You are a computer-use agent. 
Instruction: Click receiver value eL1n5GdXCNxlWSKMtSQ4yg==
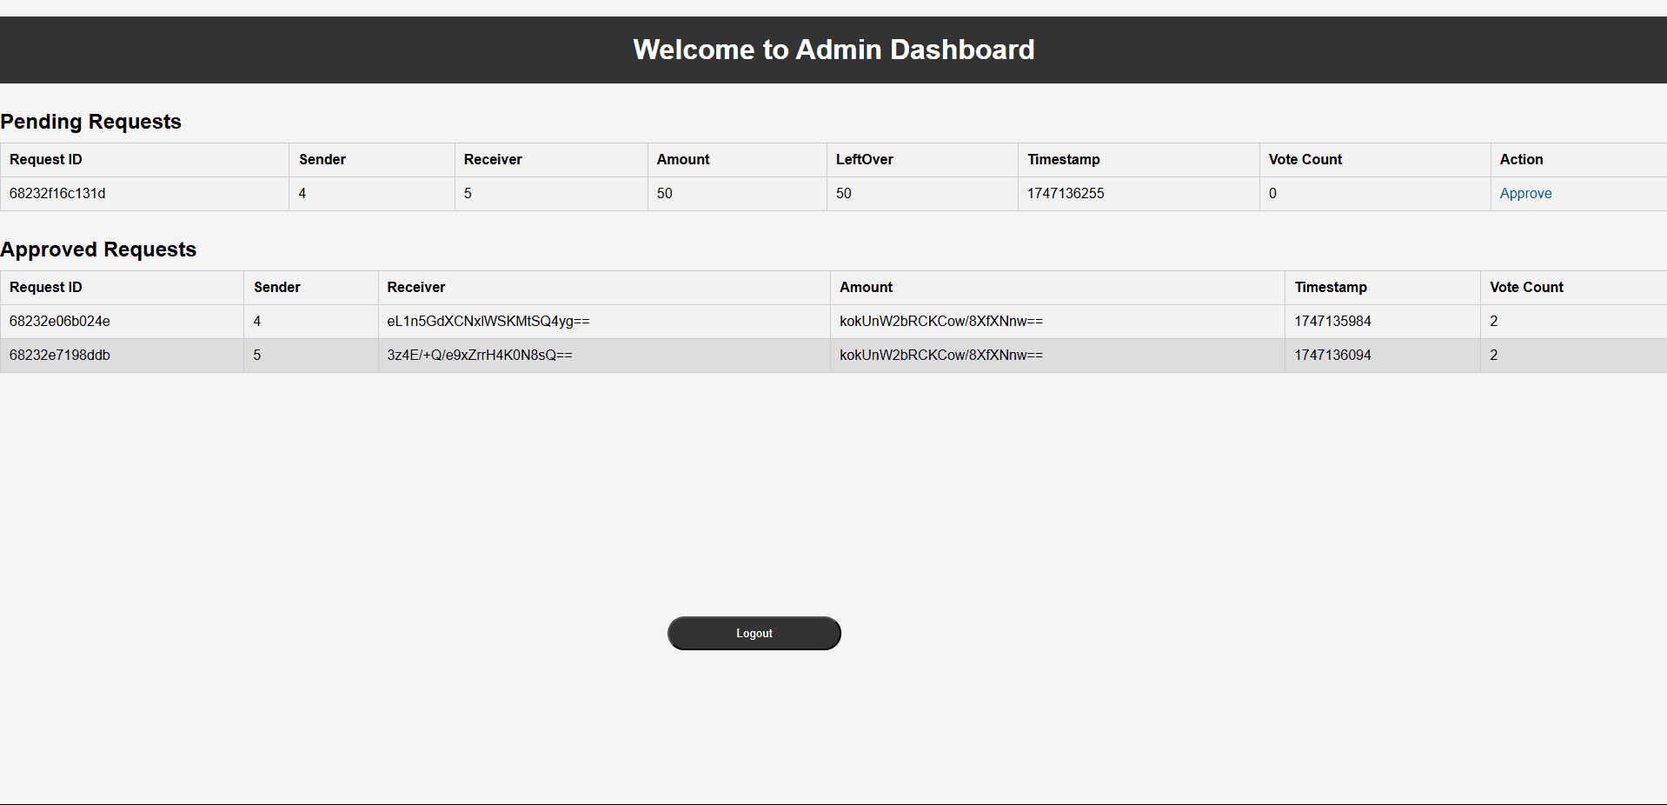pyautogui.click(x=488, y=322)
